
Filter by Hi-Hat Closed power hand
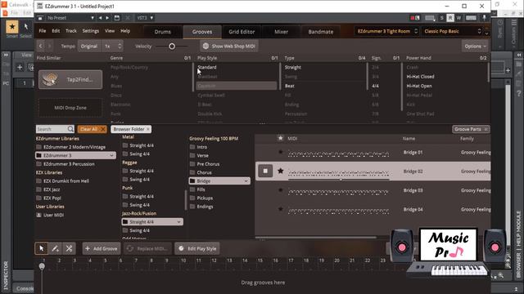point(420,76)
